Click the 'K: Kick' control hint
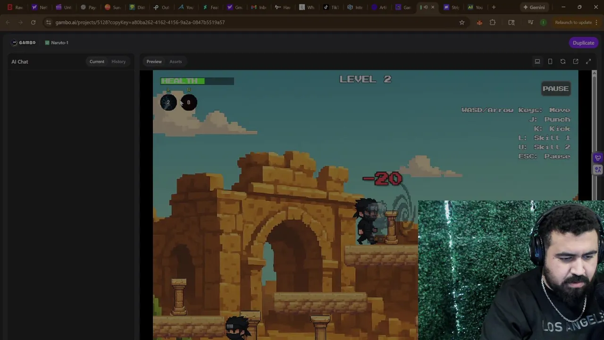 (x=552, y=128)
